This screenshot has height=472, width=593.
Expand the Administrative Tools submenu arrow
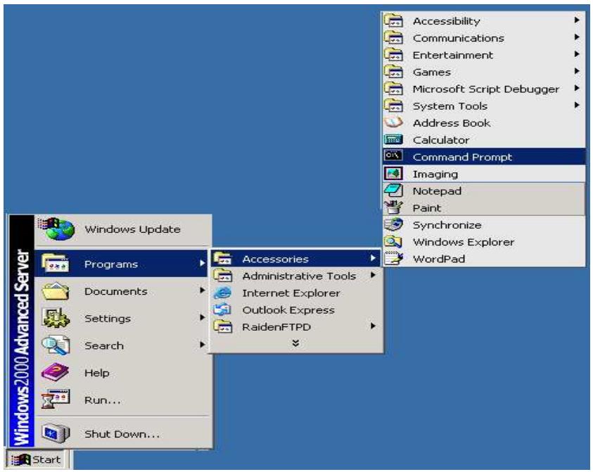tap(373, 275)
